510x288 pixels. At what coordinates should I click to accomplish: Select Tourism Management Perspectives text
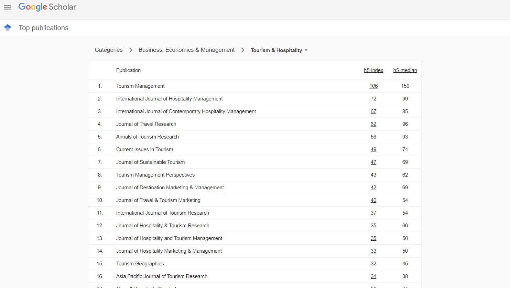155,175
